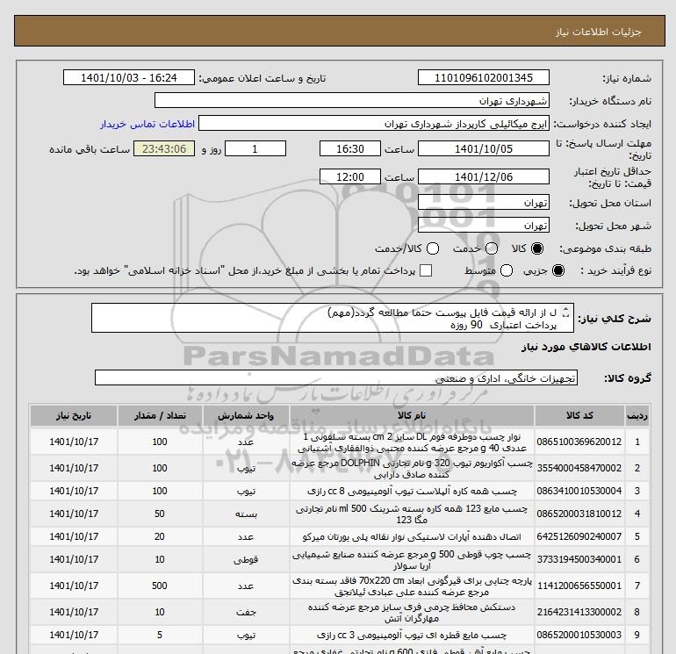The width and height of the screenshot is (676, 654).
Task: Click the price validity date 1401/12/06
Action: tap(483, 176)
